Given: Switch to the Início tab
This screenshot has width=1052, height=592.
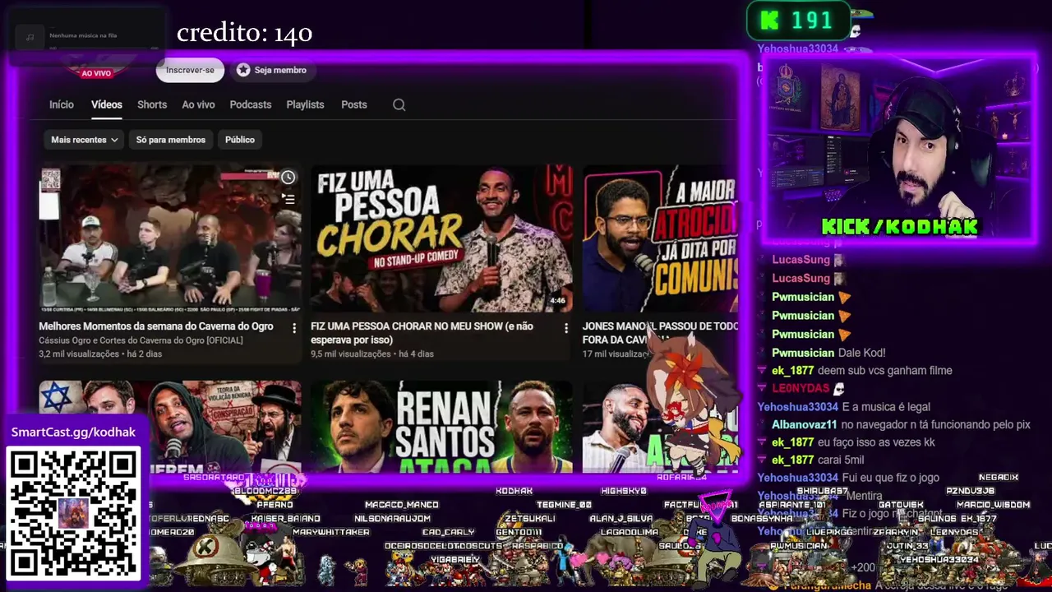Looking at the screenshot, I should point(62,104).
